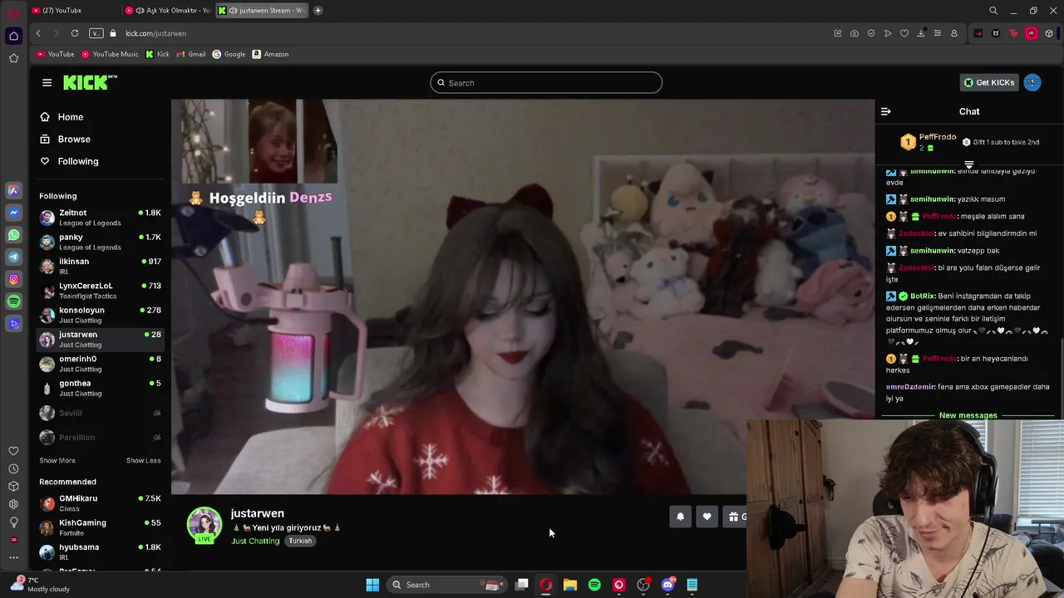Viewport: 1064px width, 598px height.
Task: Open Instagram in Opera sidebar
Action: pyautogui.click(x=13, y=279)
